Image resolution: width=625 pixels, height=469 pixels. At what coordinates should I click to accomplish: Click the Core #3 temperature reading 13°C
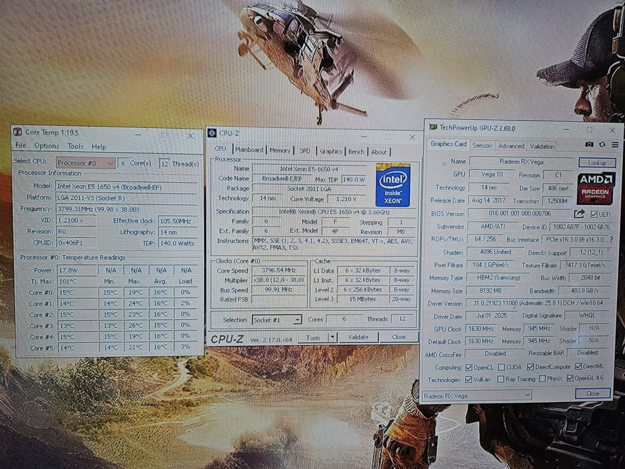click(x=77, y=326)
